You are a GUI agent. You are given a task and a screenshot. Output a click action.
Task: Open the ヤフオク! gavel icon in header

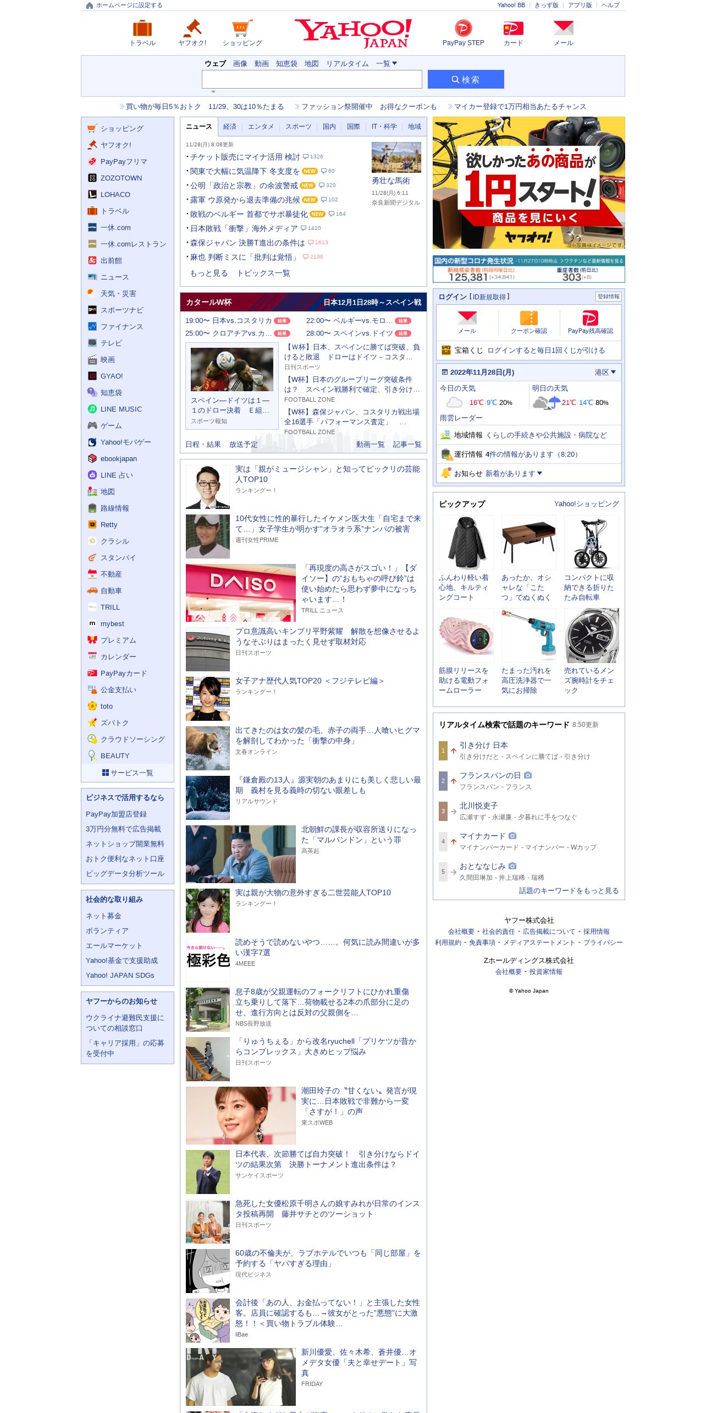pos(192,28)
